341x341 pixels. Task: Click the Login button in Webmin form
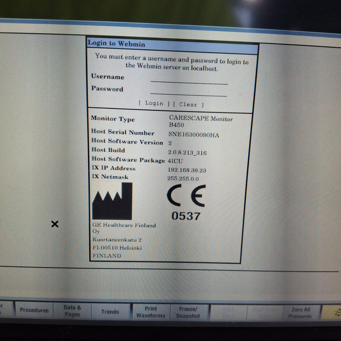[154, 103]
